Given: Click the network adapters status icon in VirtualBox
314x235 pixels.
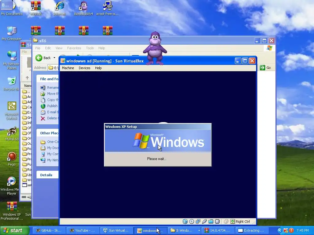Looking at the screenshot, I should pos(198,222).
